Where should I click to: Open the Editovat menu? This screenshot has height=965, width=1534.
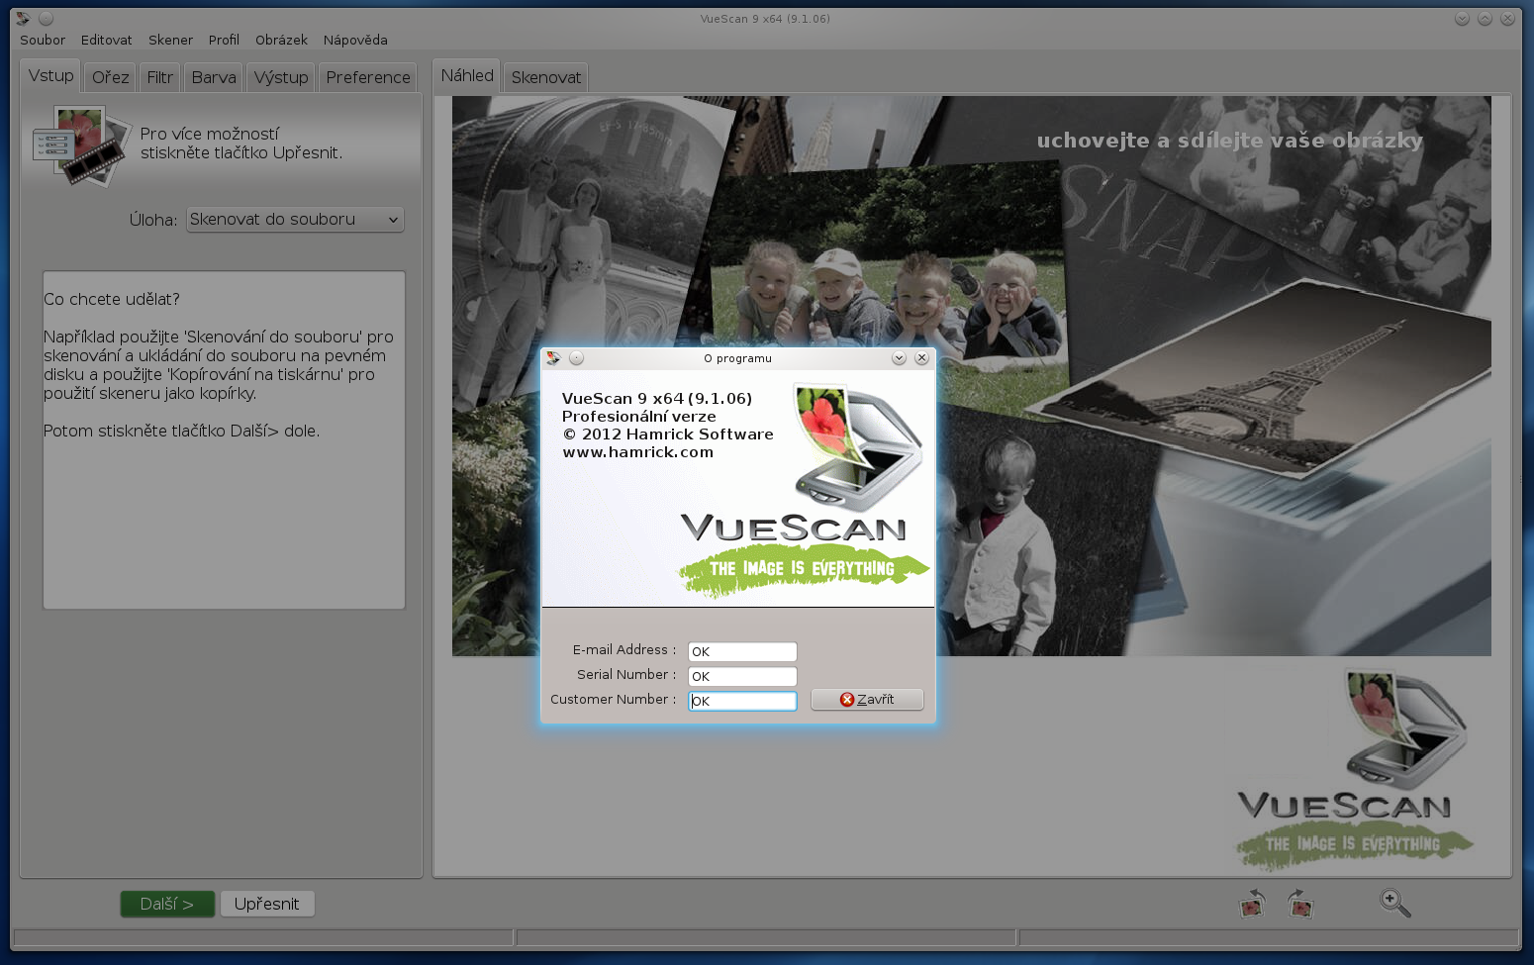coord(107,41)
